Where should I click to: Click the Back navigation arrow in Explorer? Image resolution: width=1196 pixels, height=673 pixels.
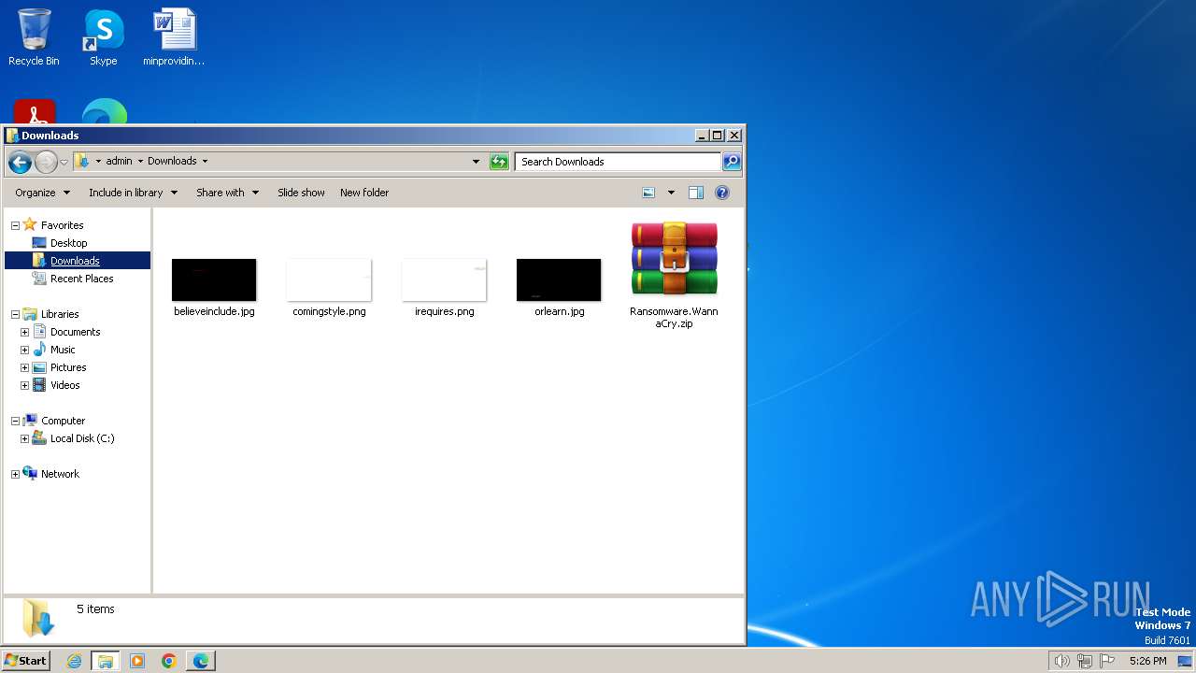pyautogui.click(x=20, y=162)
